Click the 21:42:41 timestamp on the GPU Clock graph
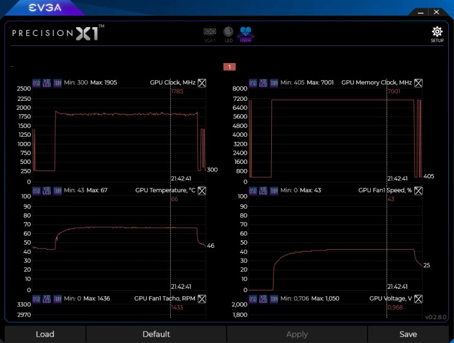454x343 pixels. click(x=181, y=178)
